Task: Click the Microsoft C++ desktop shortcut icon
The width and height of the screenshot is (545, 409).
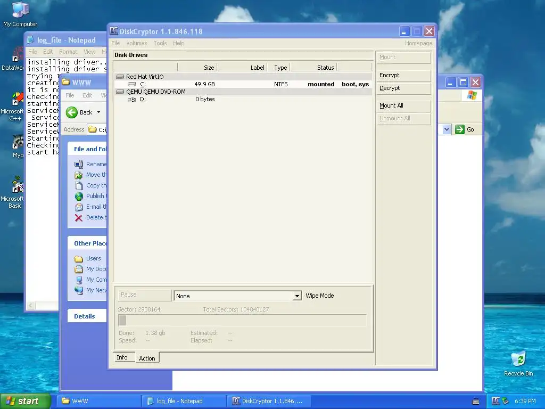Action: click(x=18, y=99)
